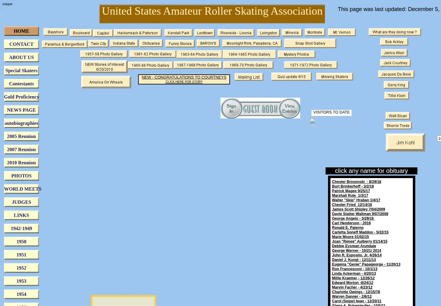Open the Funny Stories button
The height and width of the screenshot is (306, 441).
pyautogui.click(x=180, y=44)
